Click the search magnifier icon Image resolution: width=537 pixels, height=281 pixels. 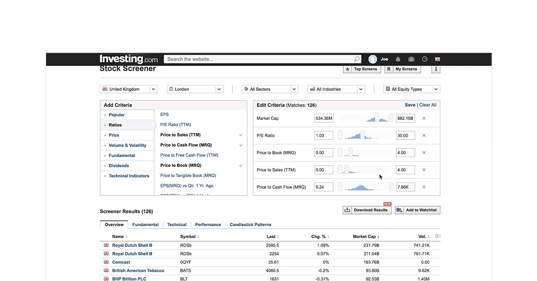(357, 59)
